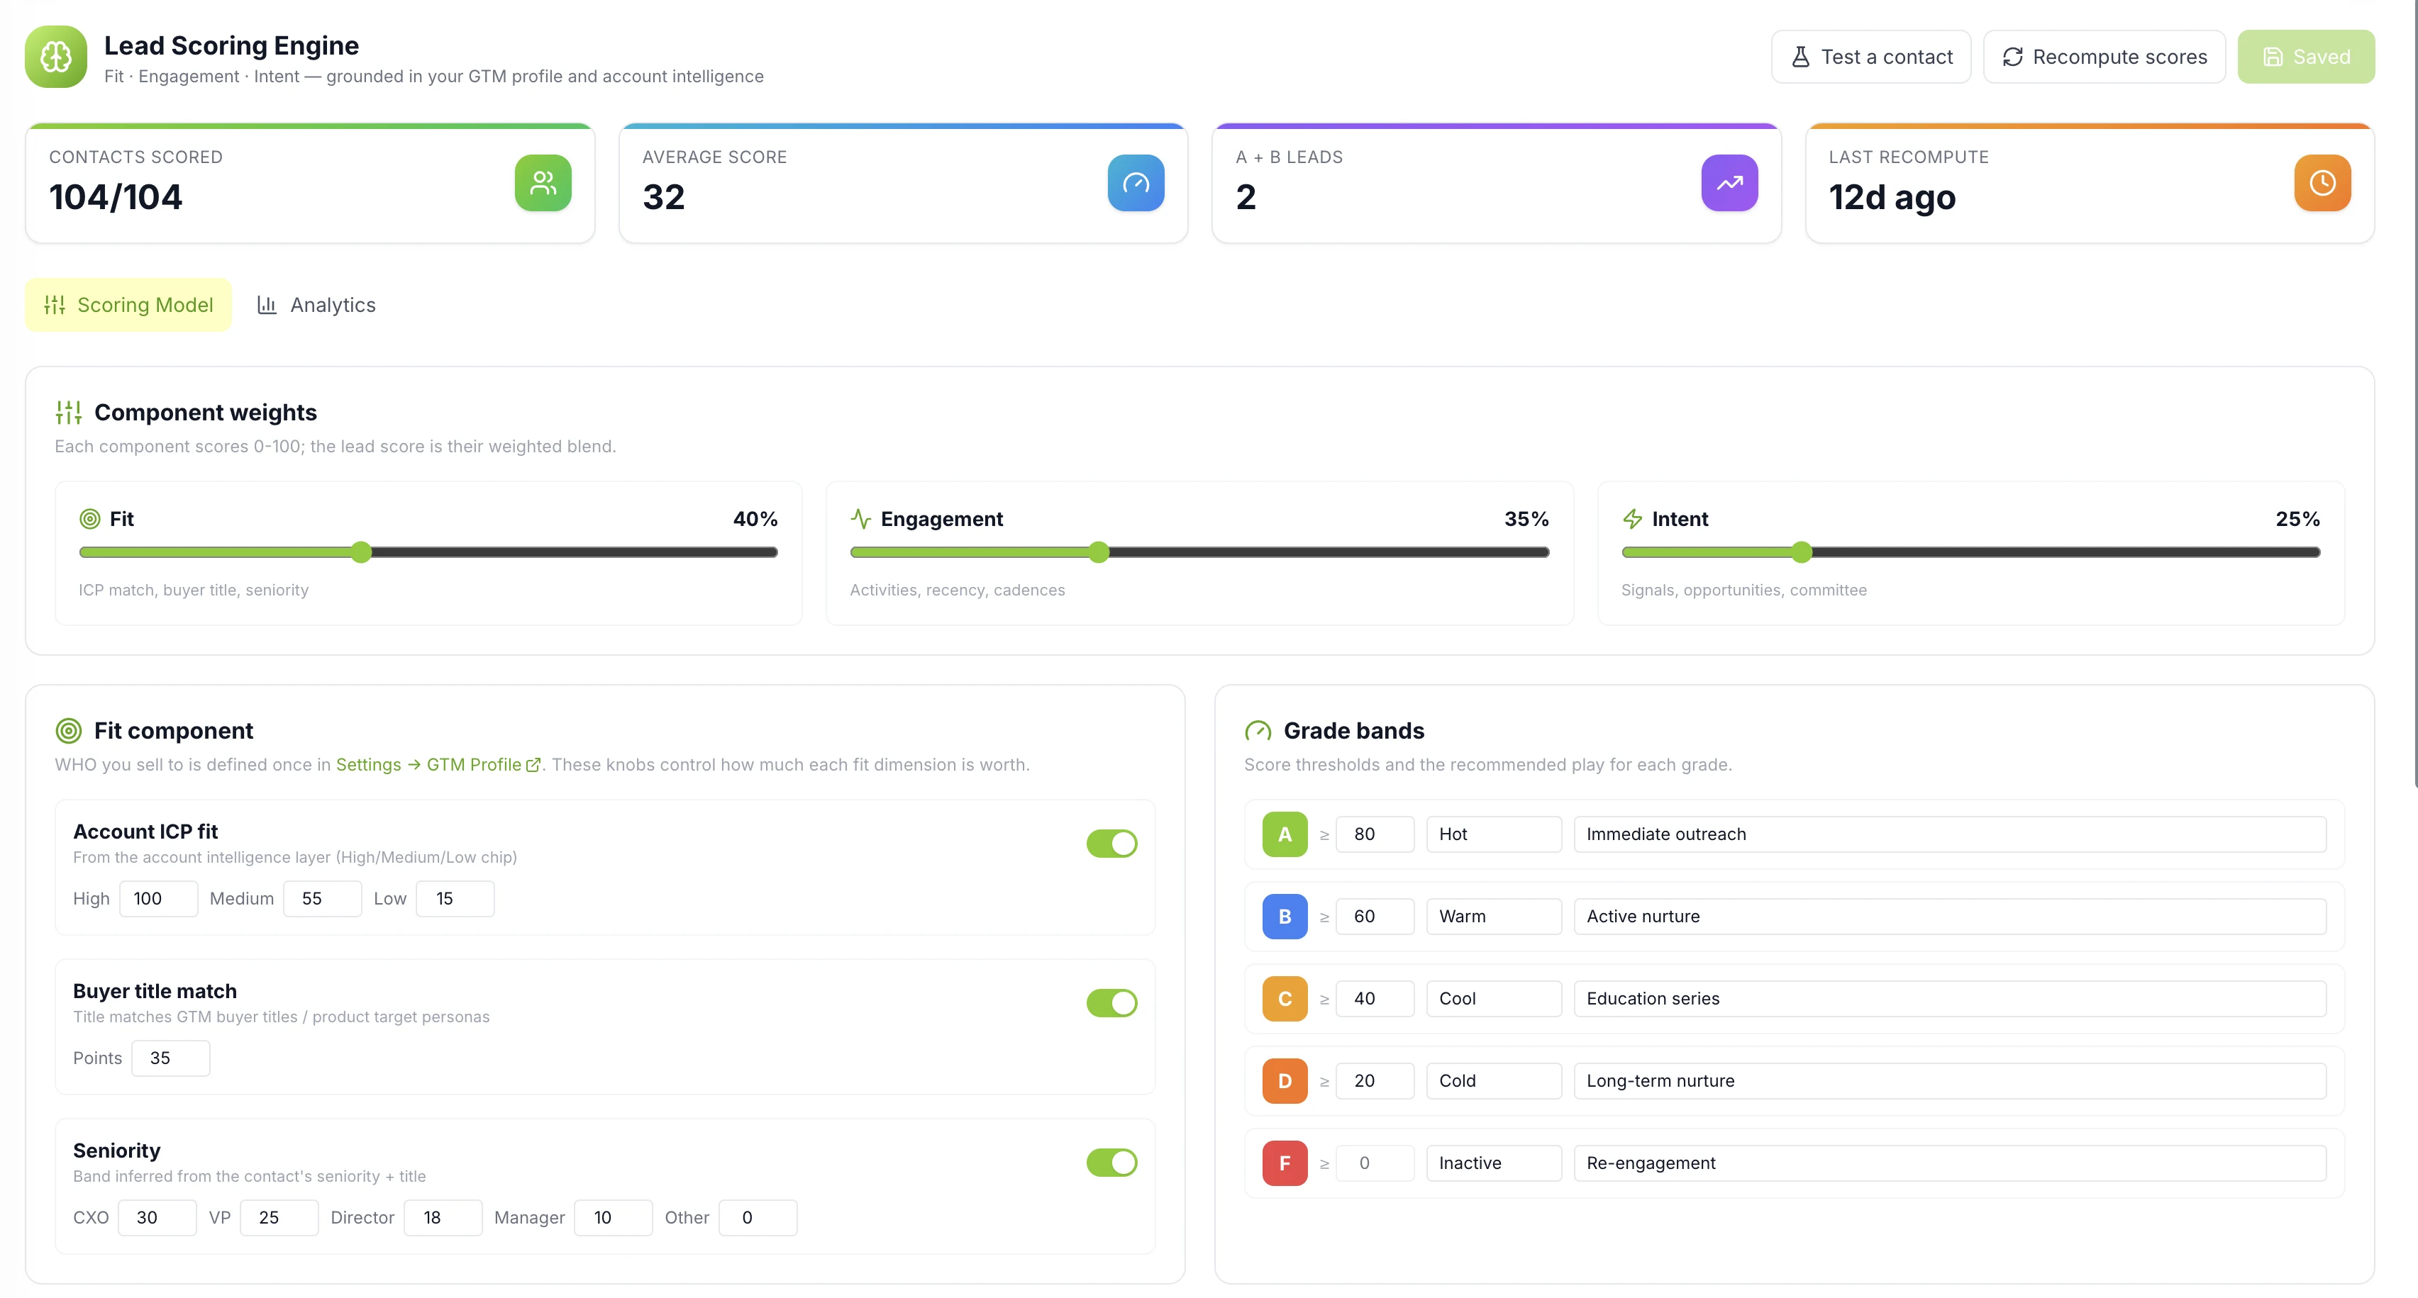Image resolution: width=2418 pixels, height=1298 pixels.
Task: Click the grade D orange badge
Action: pyautogui.click(x=1285, y=1080)
